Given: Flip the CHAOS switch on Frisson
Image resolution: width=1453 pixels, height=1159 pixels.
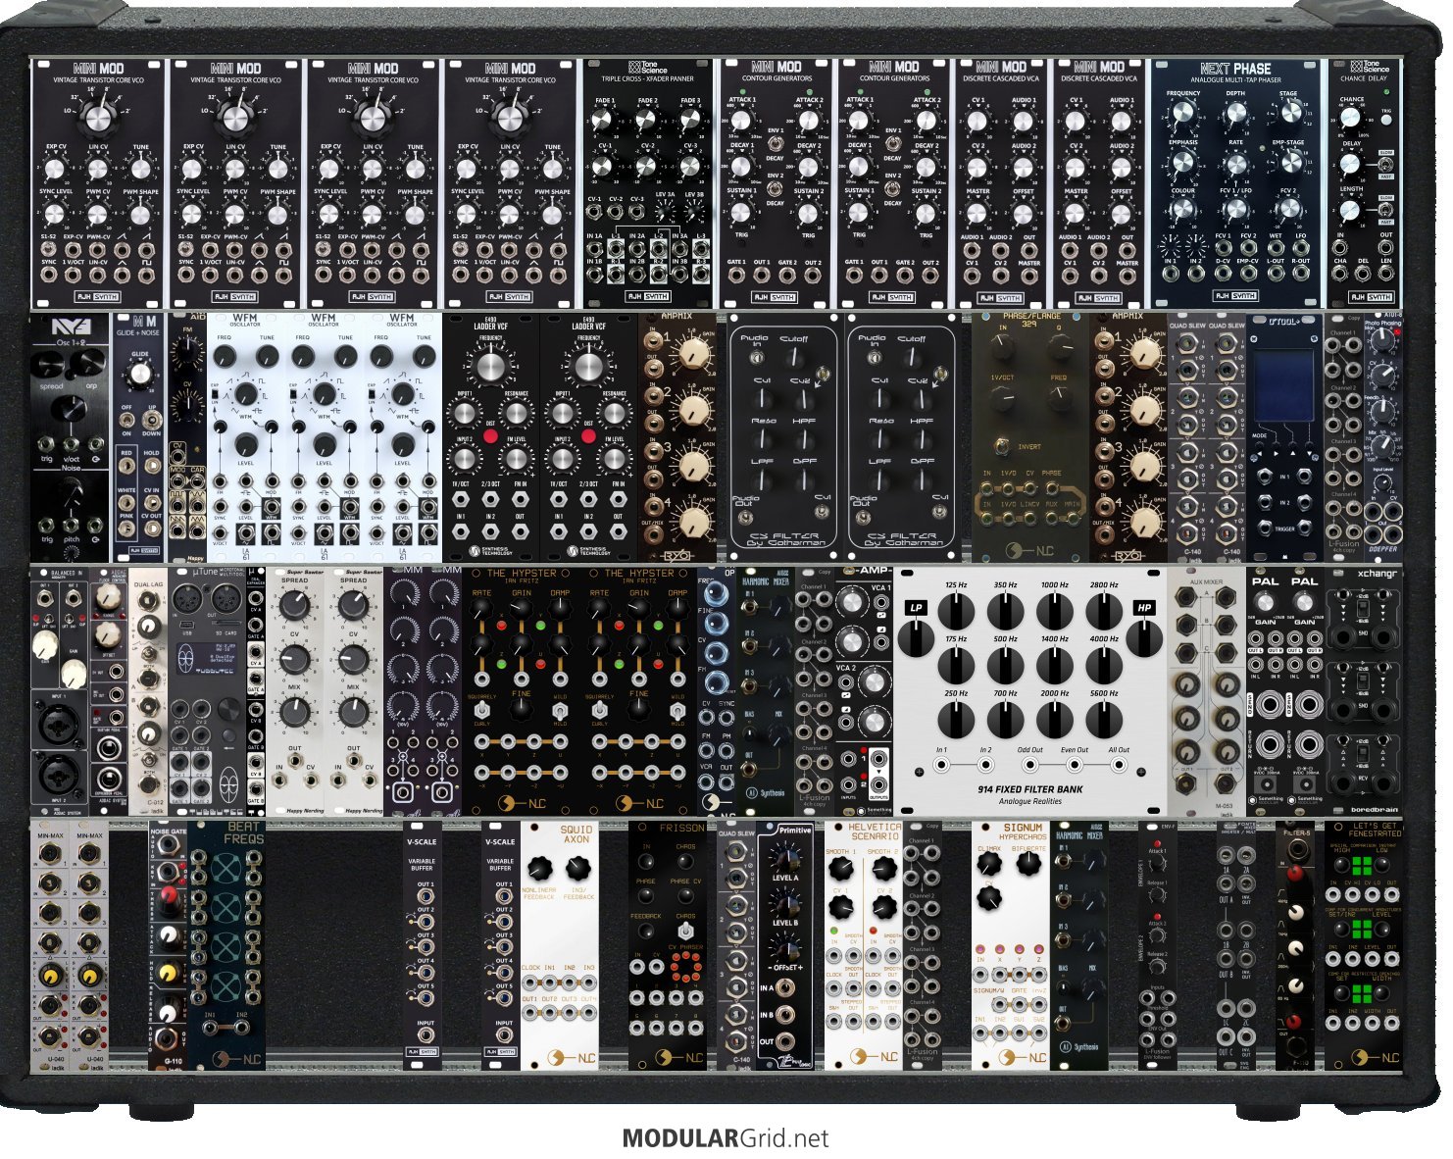Looking at the screenshot, I should click(686, 931).
